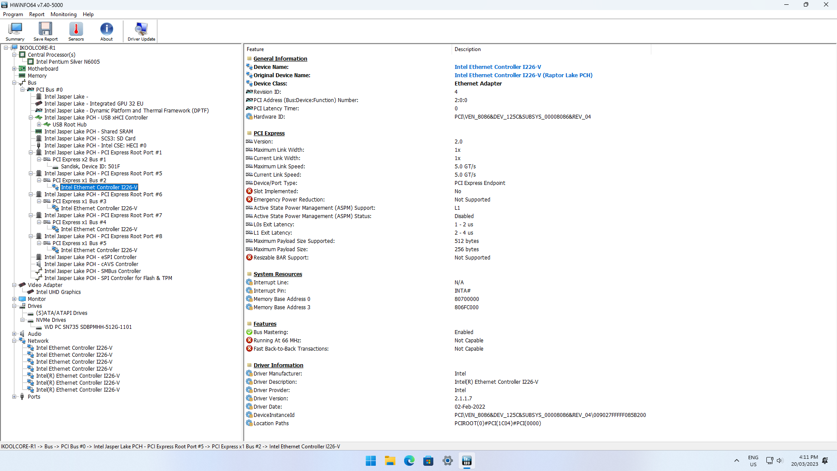
Task: Open the Program menu
Action: point(13,14)
